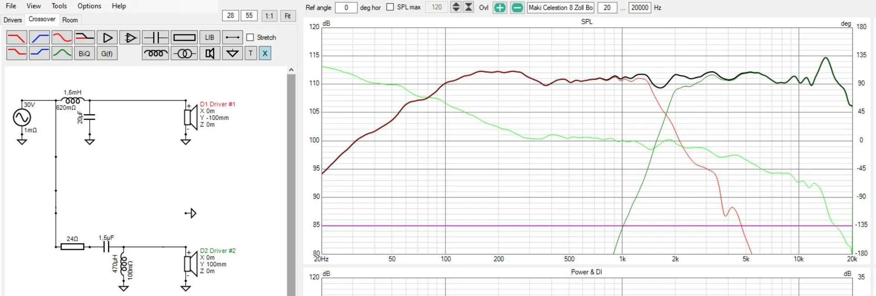Viewport: 876px width, 296px height.
Task: Insert a driver speaker symbol
Action: pyautogui.click(x=209, y=53)
